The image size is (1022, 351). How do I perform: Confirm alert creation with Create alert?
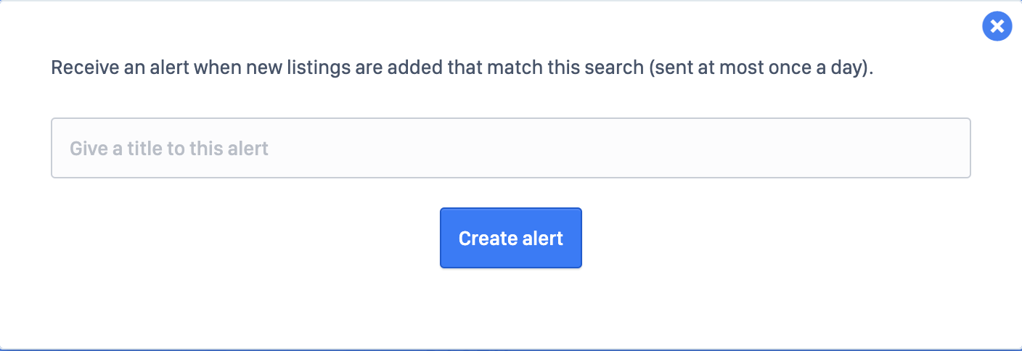click(510, 238)
